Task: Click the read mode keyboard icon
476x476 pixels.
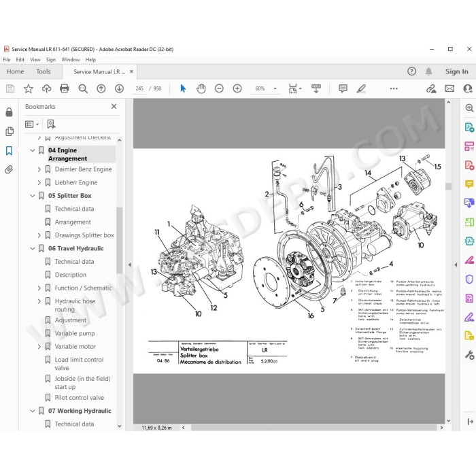Action: tap(316, 88)
